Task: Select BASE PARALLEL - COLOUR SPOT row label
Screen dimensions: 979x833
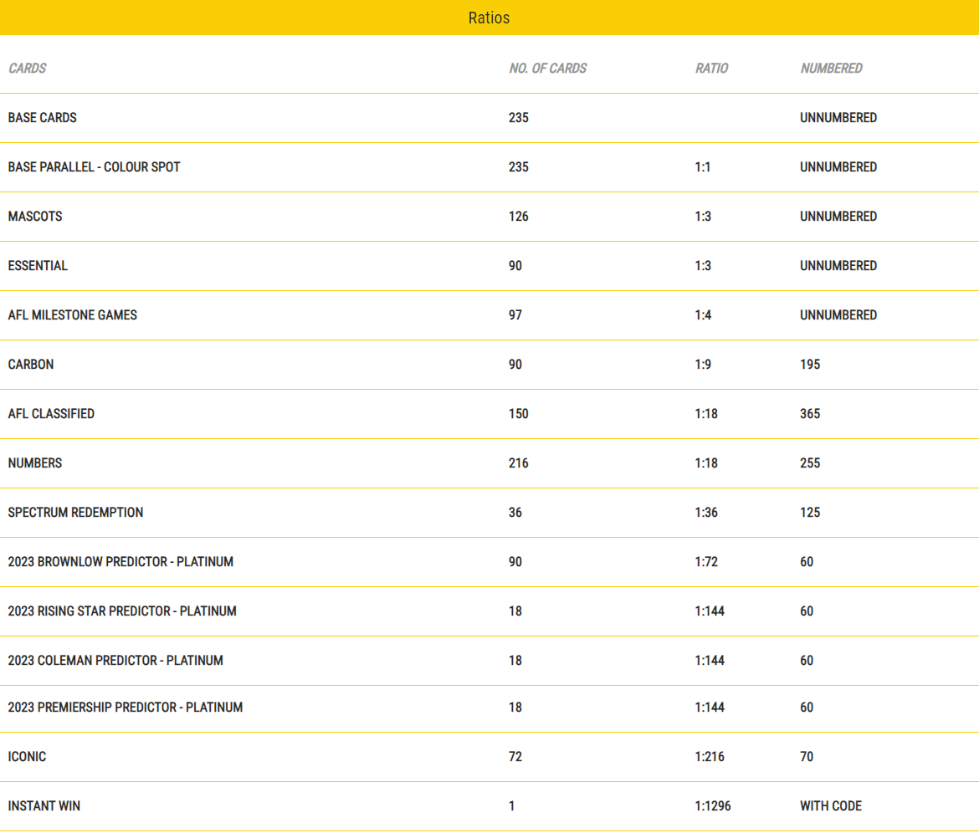Action: click(94, 167)
